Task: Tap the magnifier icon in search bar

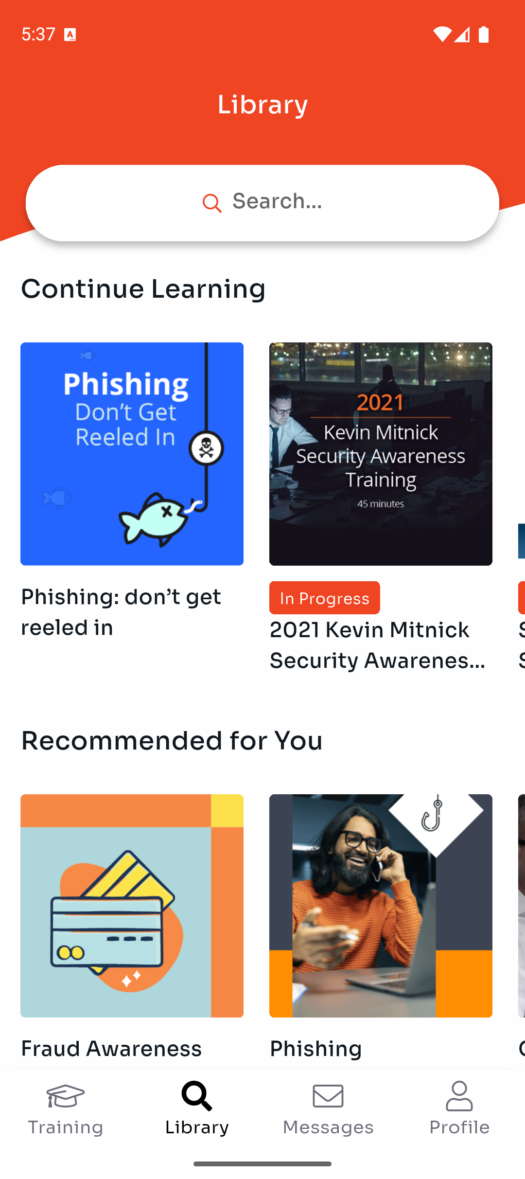Action: pyautogui.click(x=212, y=203)
